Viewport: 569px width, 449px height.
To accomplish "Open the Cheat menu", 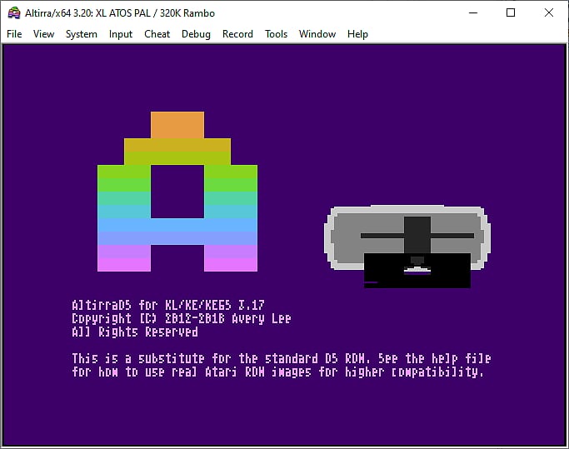I will click(157, 34).
